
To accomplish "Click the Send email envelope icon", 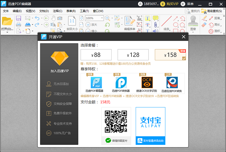I will [x=28, y=18].
